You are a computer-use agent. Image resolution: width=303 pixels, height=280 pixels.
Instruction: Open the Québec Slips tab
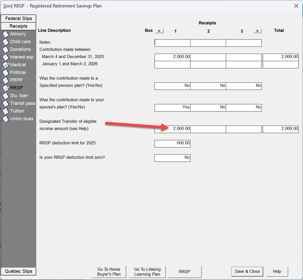coord(18,271)
